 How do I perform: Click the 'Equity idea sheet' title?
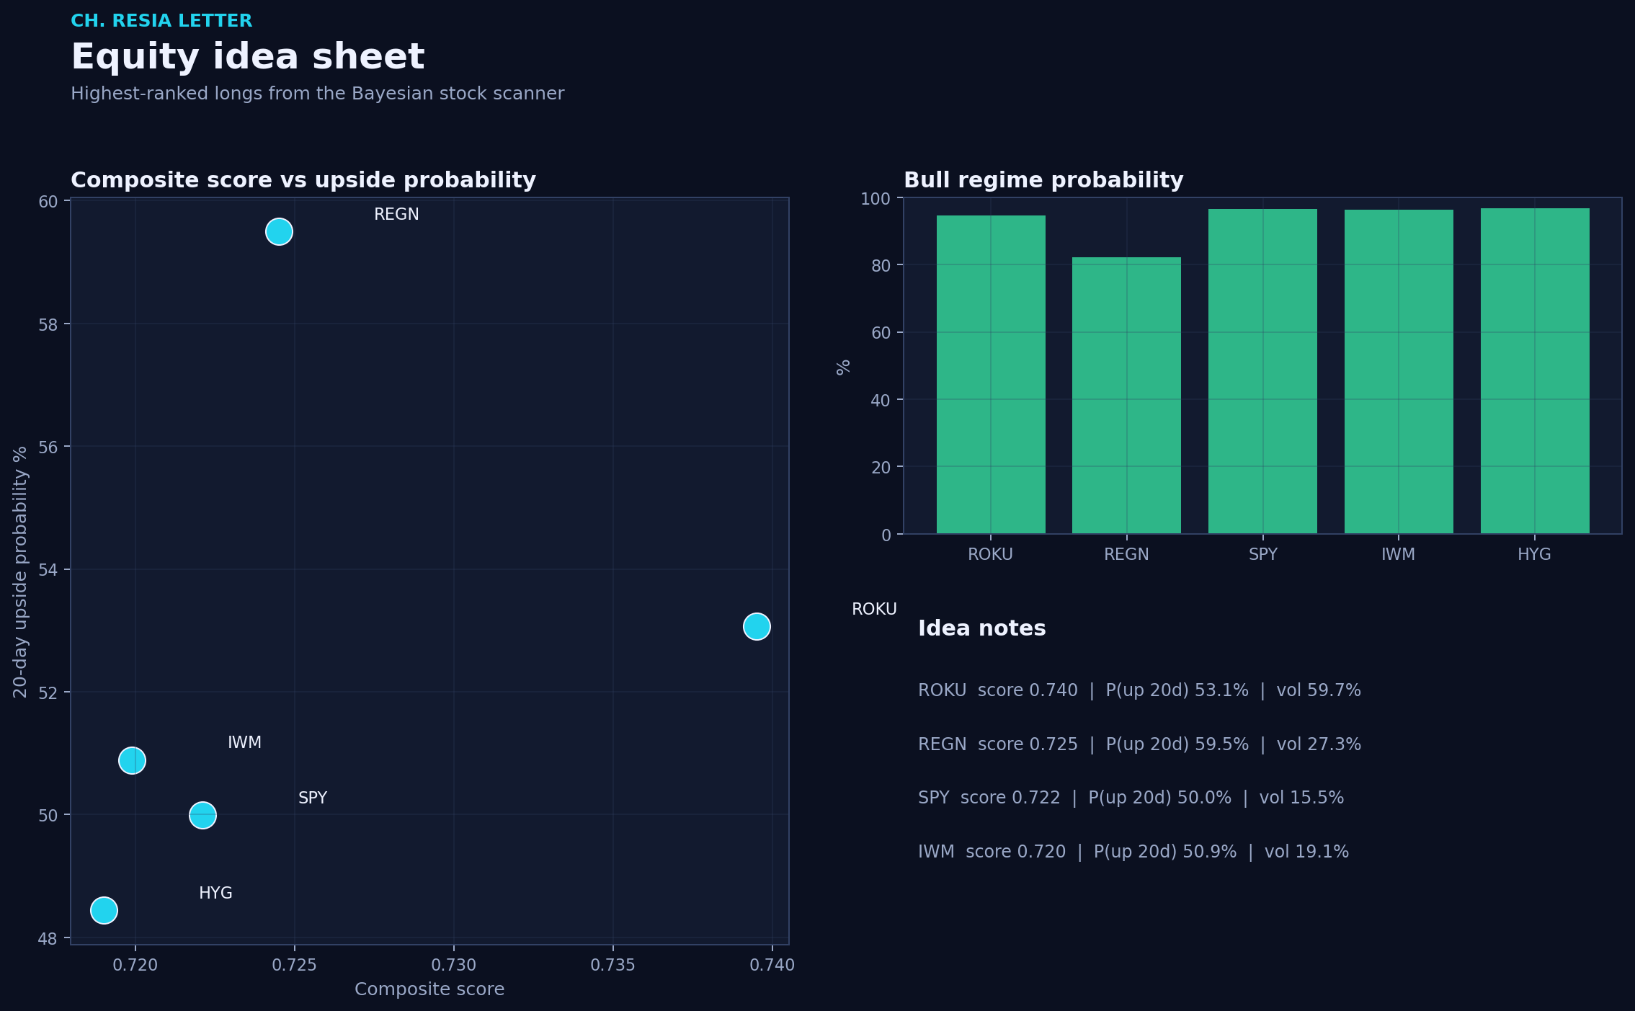point(248,57)
